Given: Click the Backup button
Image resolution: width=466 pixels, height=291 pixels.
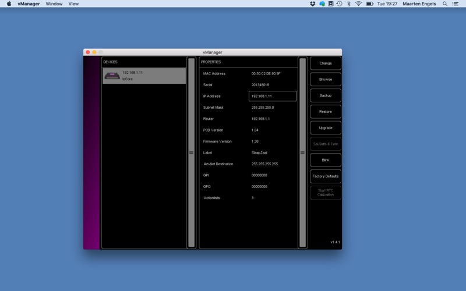Looking at the screenshot, I should point(326,95).
